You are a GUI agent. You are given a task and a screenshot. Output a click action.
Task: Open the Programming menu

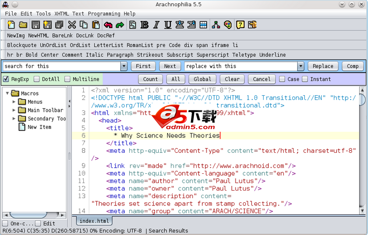coord(104,14)
